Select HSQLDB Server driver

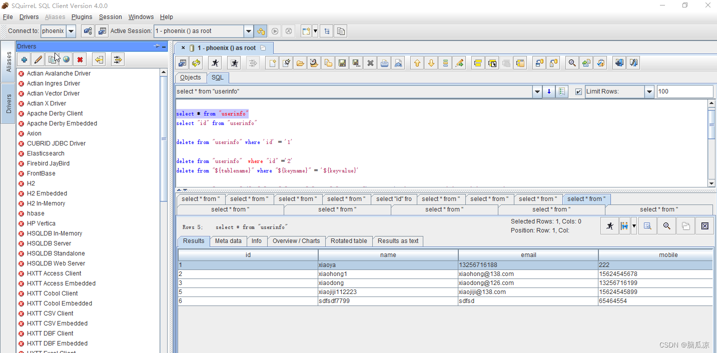pyautogui.click(x=49, y=243)
